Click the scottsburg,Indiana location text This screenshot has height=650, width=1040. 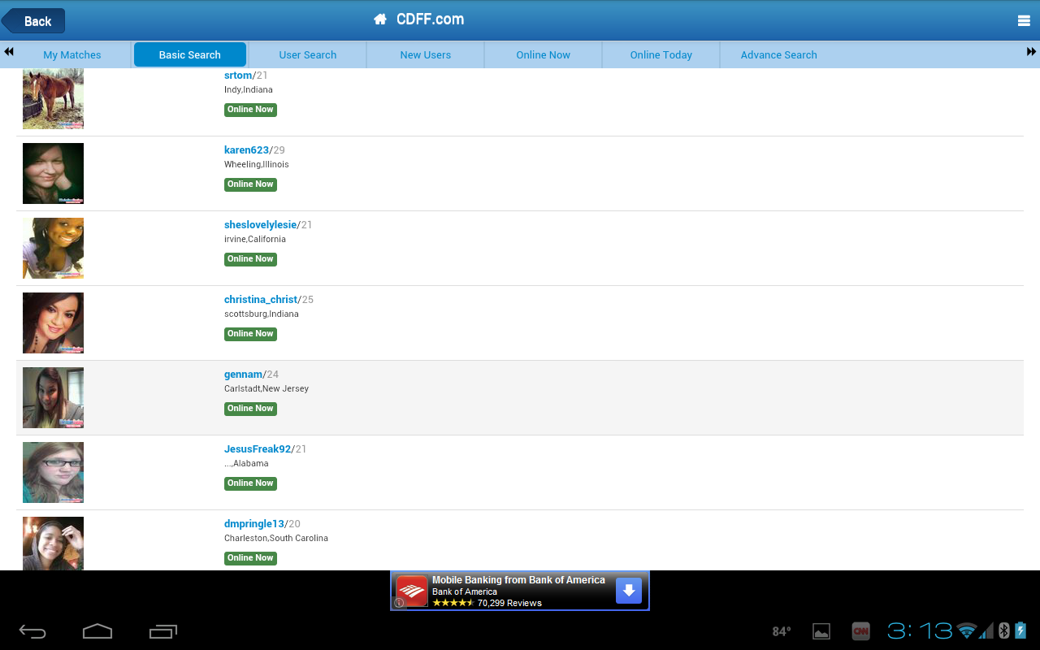click(262, 314)
